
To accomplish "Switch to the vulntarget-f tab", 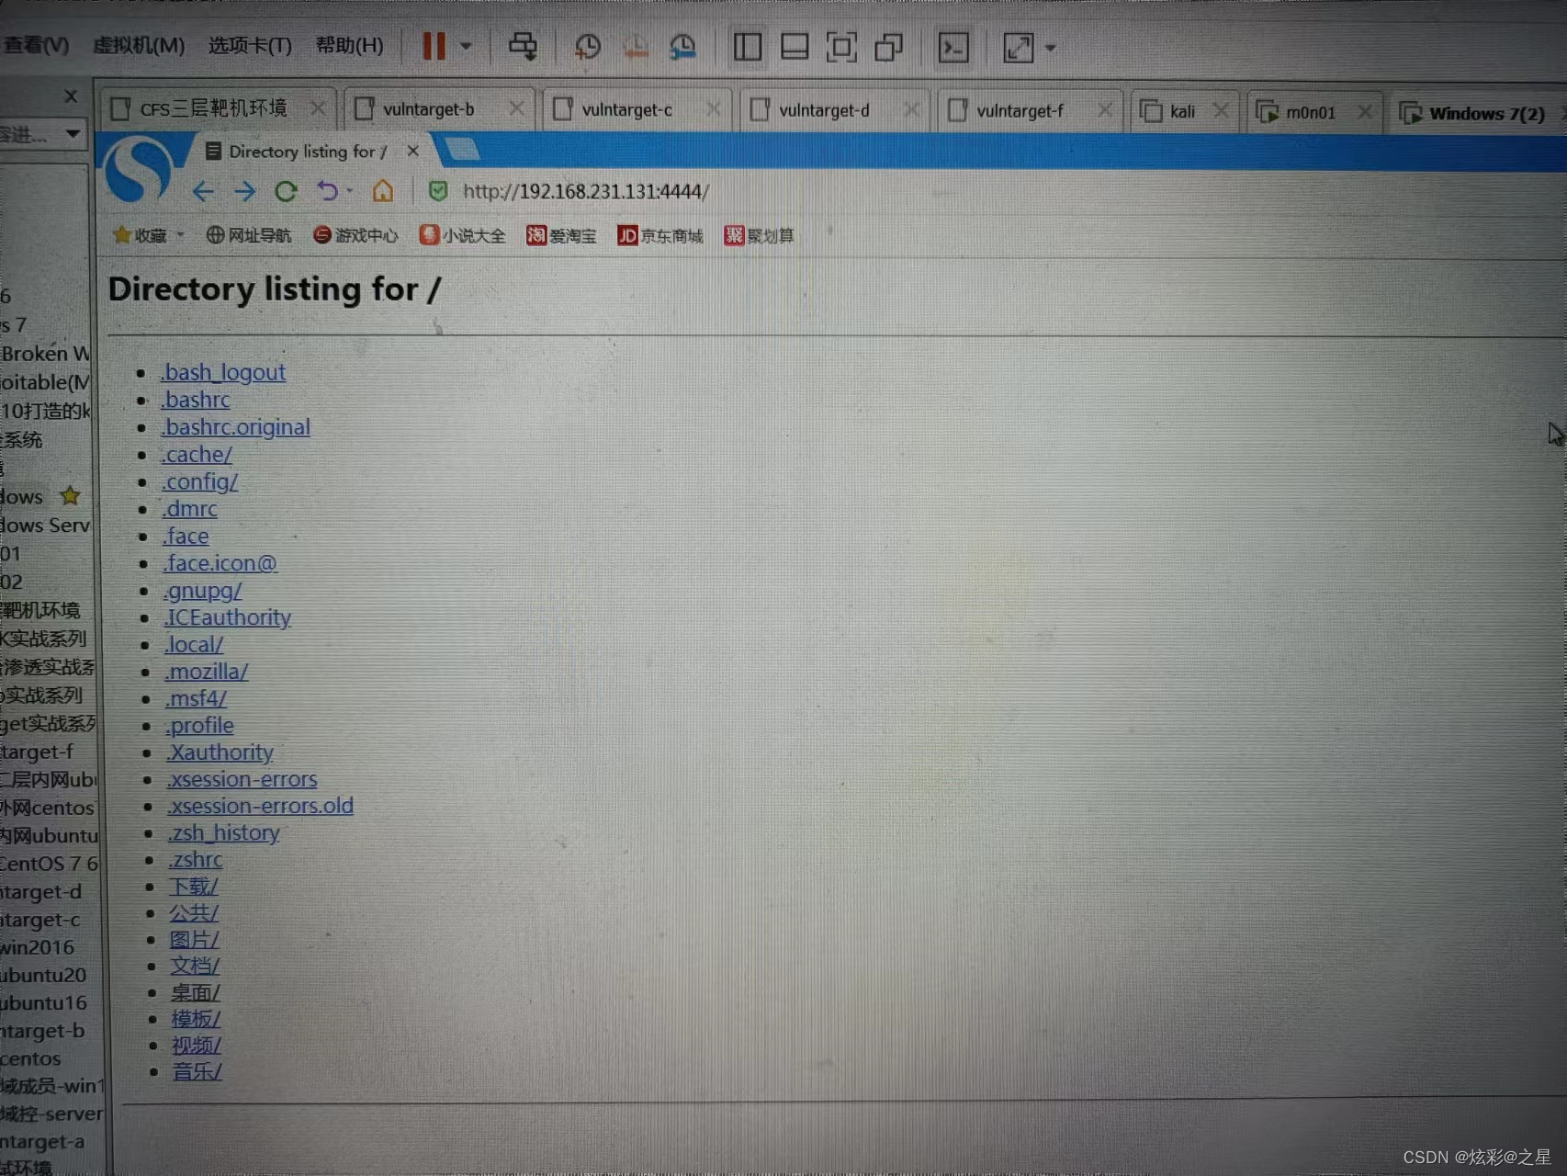I will tap(1020, 111).
